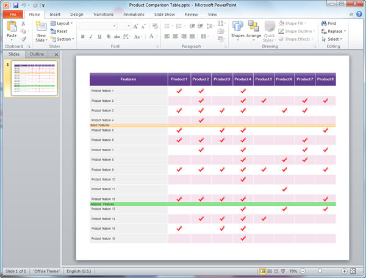Image resolution: width=366 pixels, height=278 pixels.
Task: Click the Arrange objects icon
Action: click(254, 29)
